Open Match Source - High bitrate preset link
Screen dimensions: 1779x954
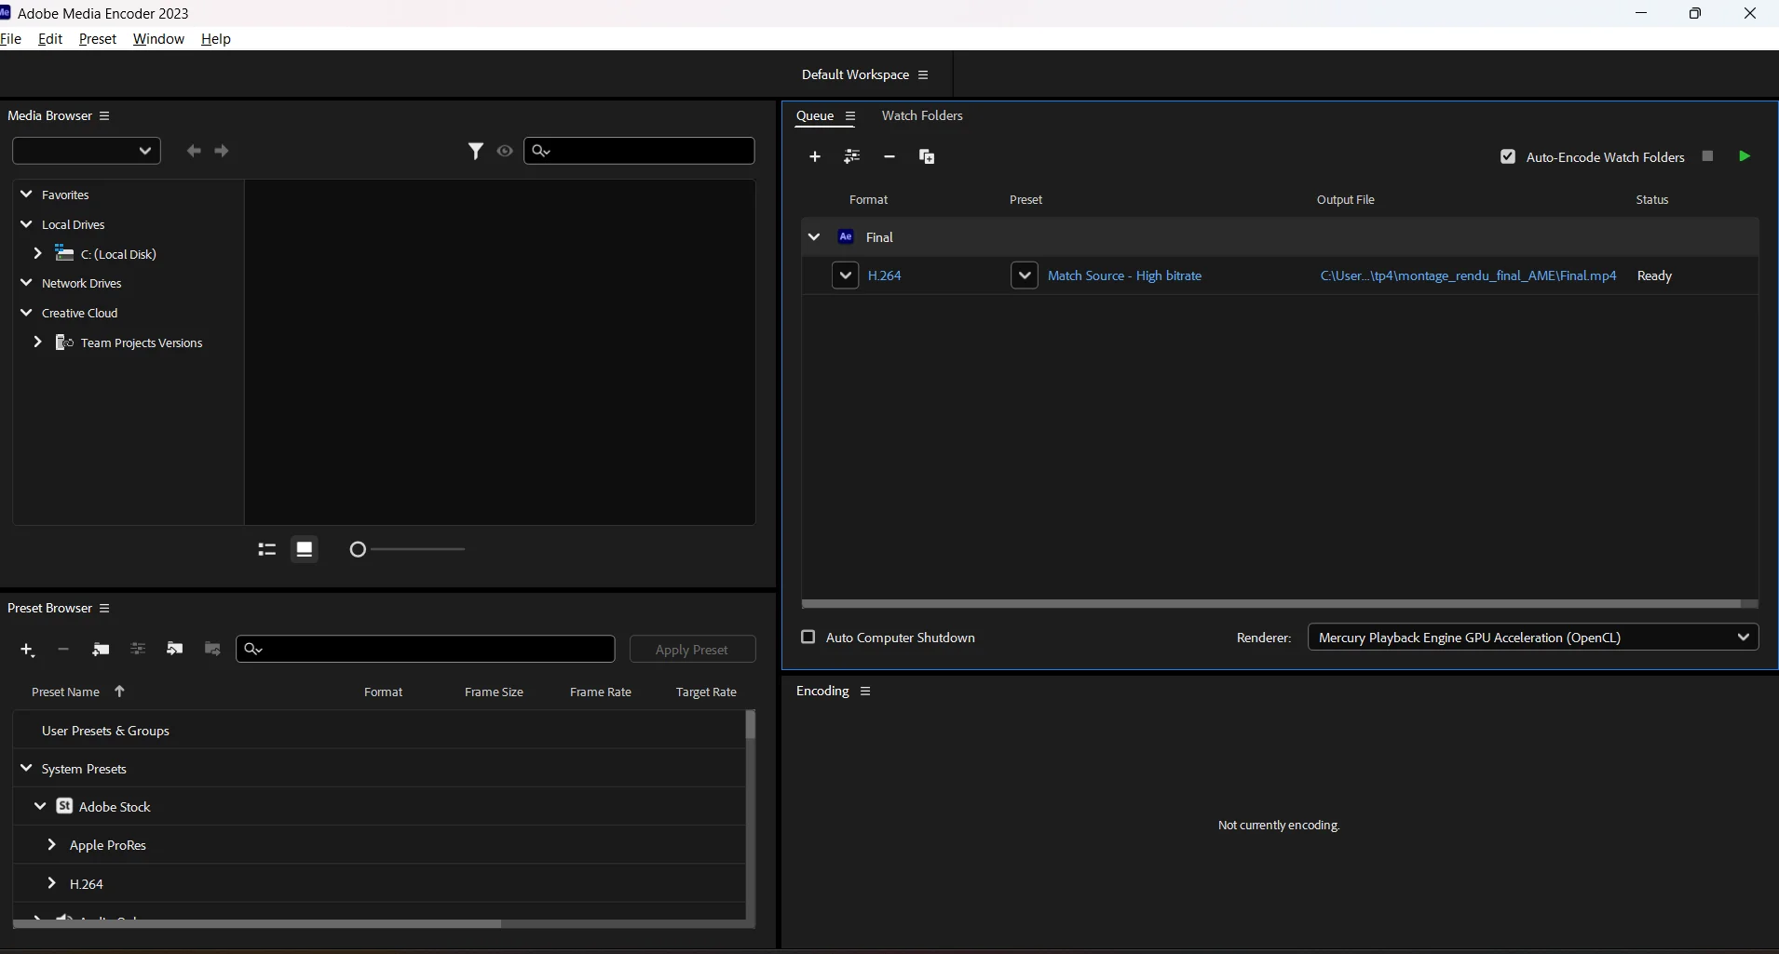1124,275
